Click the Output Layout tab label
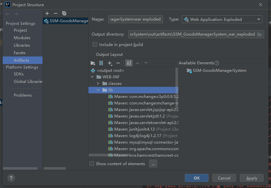The height and width of the screenshot is (188, 271). (109, 55)
